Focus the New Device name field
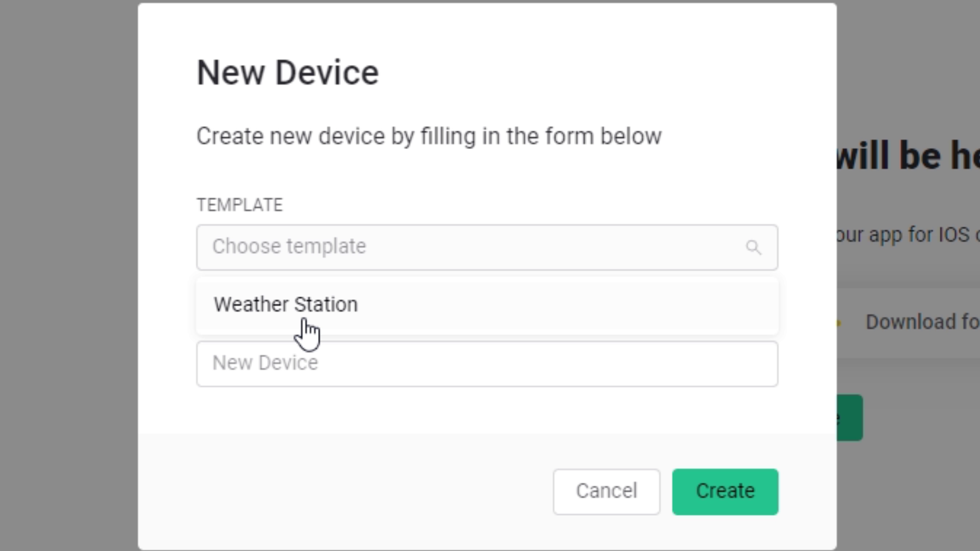The image size is (980, 551). [x=487, y=364]
